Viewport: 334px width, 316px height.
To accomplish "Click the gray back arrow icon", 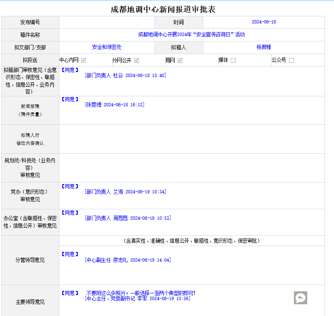I will 300,298.
